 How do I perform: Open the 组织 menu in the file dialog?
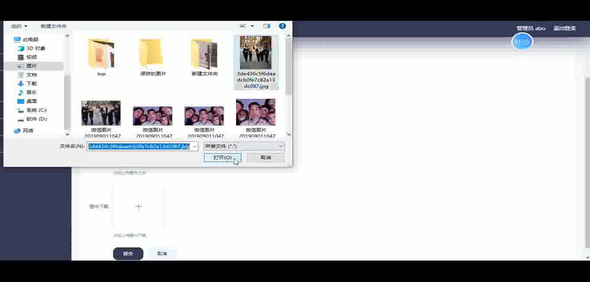[19, 26]
